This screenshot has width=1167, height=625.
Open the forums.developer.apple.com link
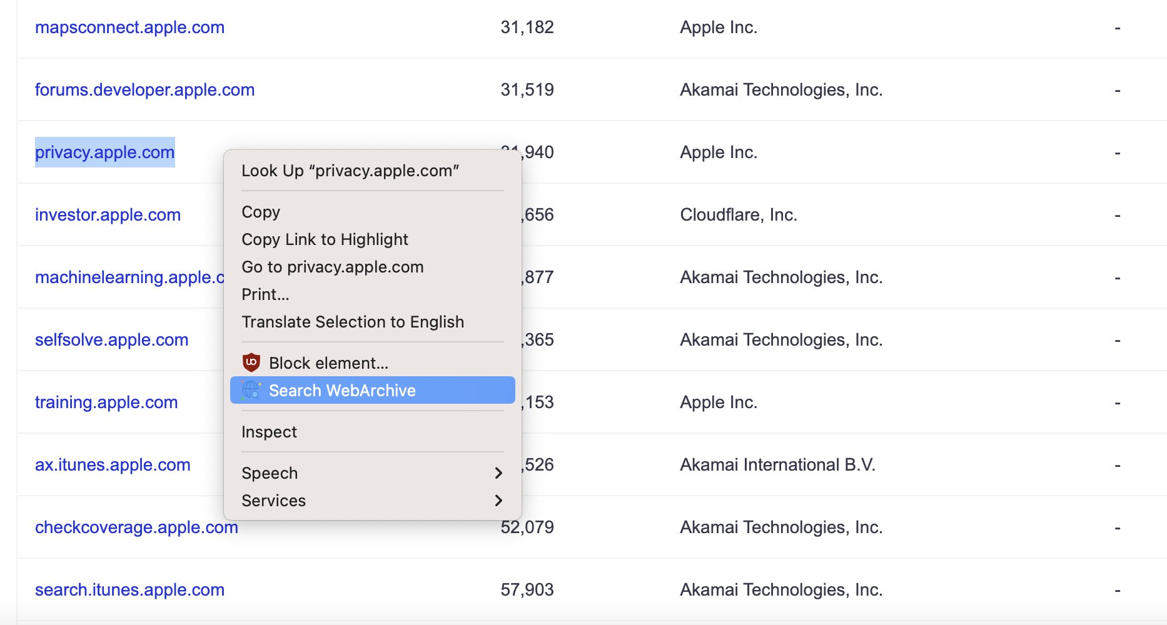coord(144,90)
